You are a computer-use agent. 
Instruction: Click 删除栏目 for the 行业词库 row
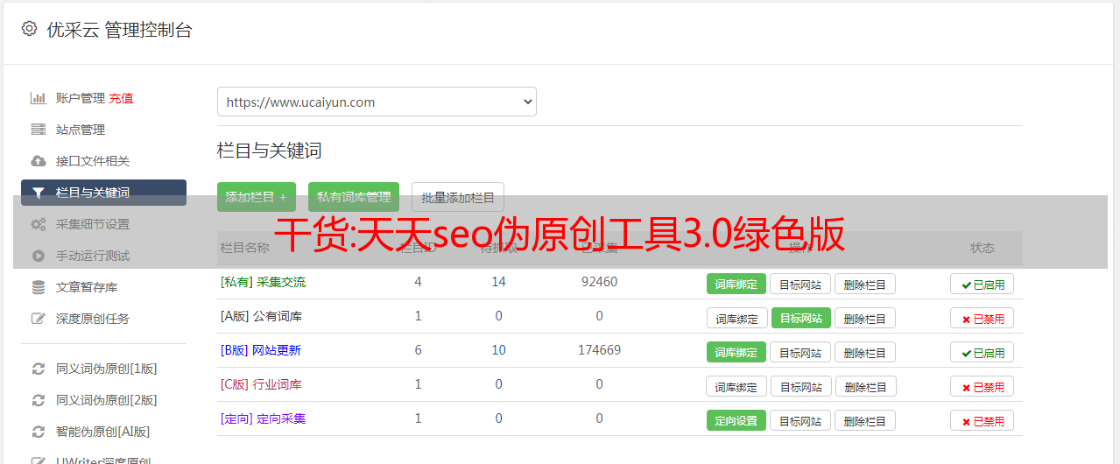867,386
